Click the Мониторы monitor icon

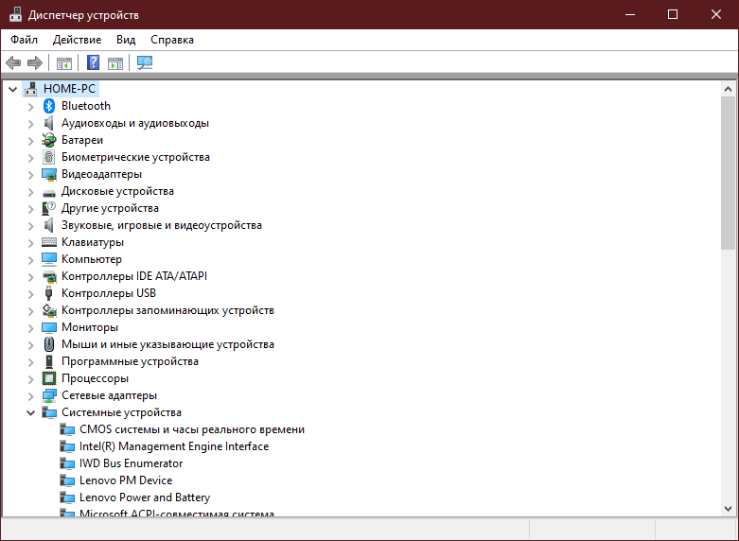click(x=49, y=327)
